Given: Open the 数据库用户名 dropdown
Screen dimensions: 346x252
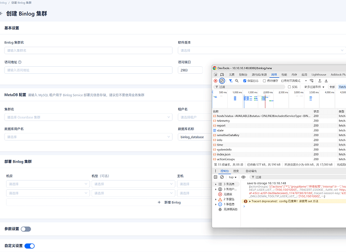Looking at the screenshot, I should pyautogui.click(x=88, y=137).
